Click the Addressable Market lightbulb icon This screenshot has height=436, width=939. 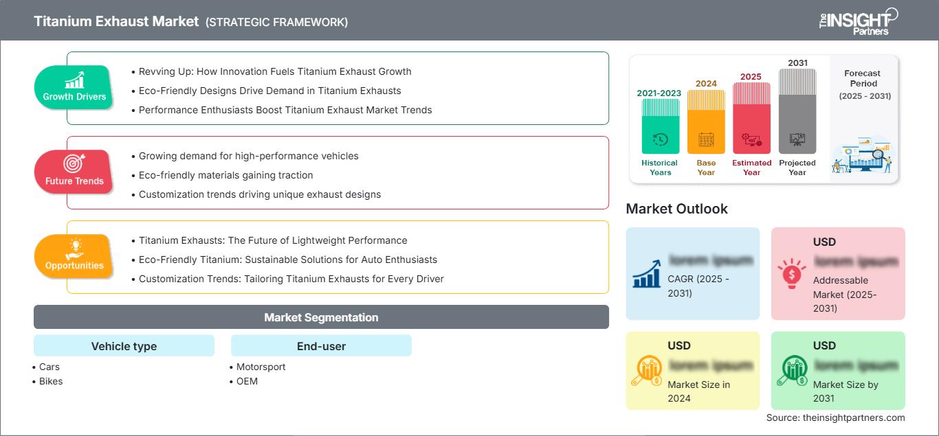point(791,273)
